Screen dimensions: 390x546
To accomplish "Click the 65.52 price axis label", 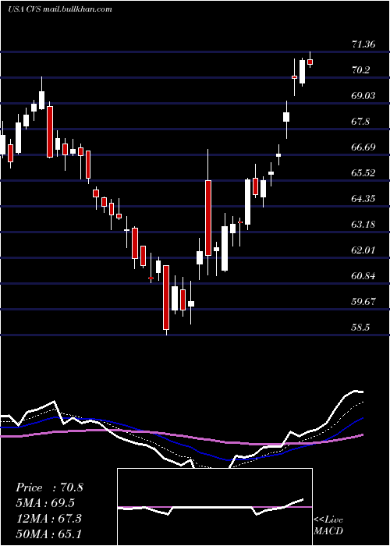I will pos(363,173).
